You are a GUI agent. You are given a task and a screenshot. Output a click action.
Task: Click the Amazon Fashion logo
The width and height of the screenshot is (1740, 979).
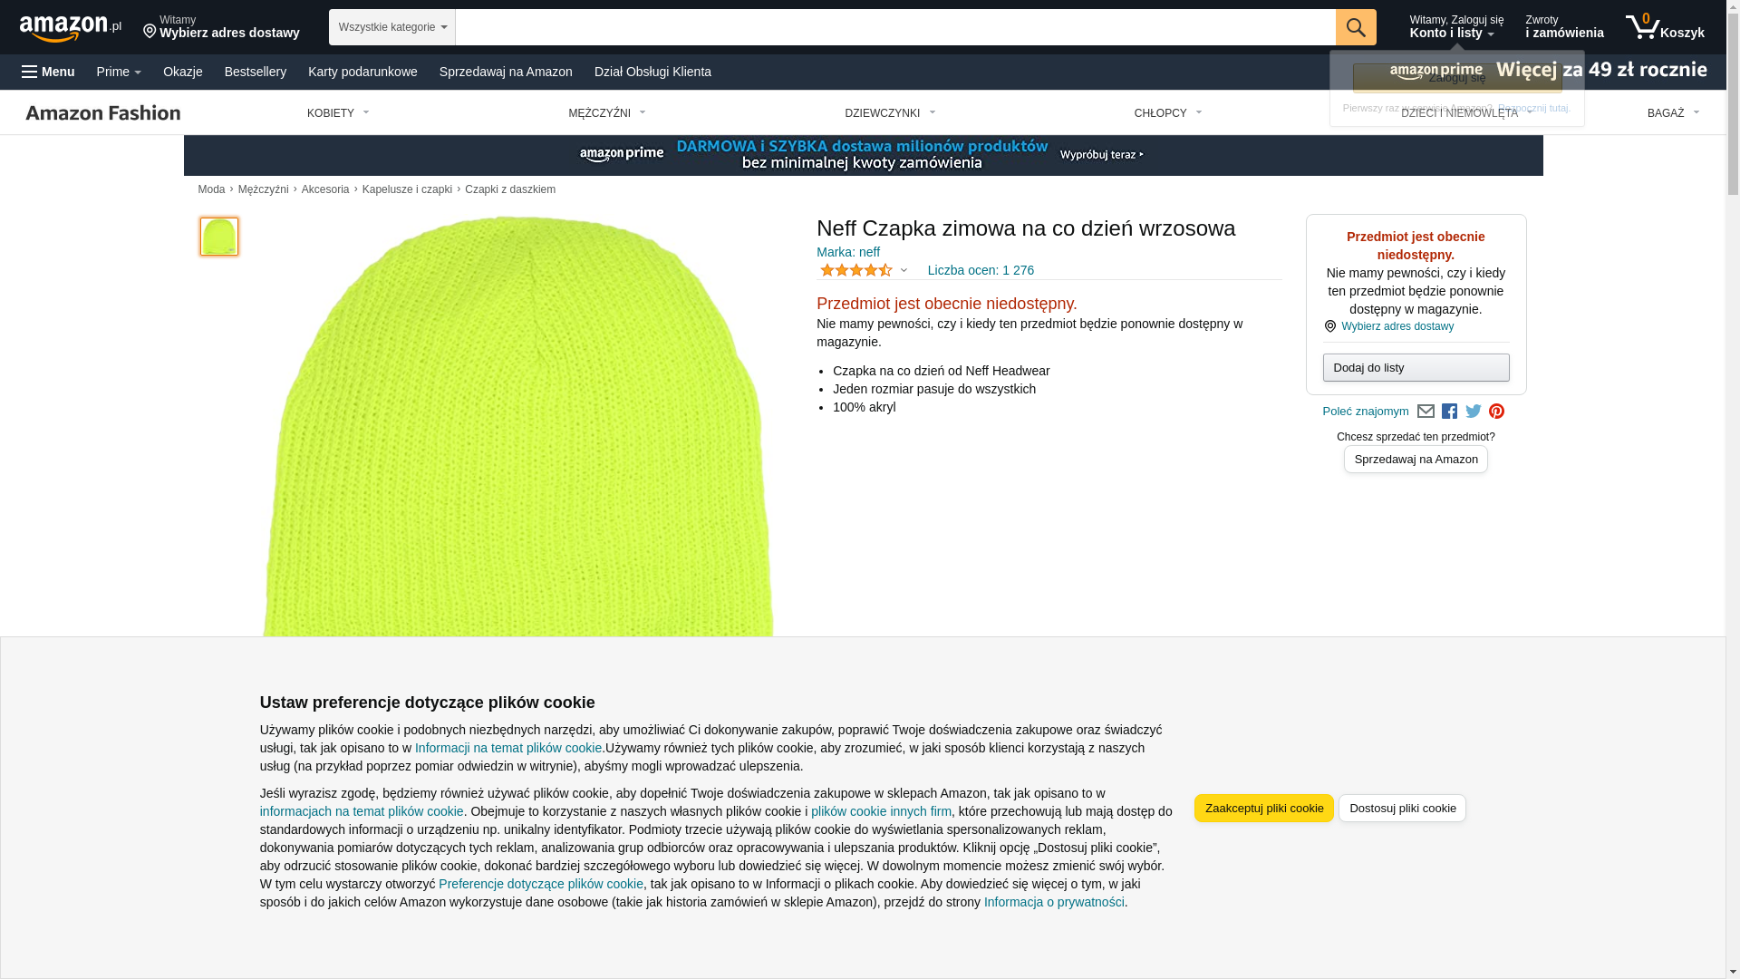(103, 112)
